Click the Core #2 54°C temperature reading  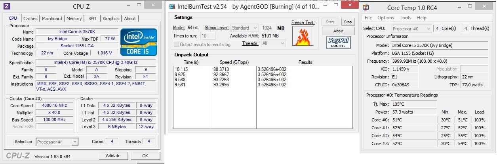(414, 136)
